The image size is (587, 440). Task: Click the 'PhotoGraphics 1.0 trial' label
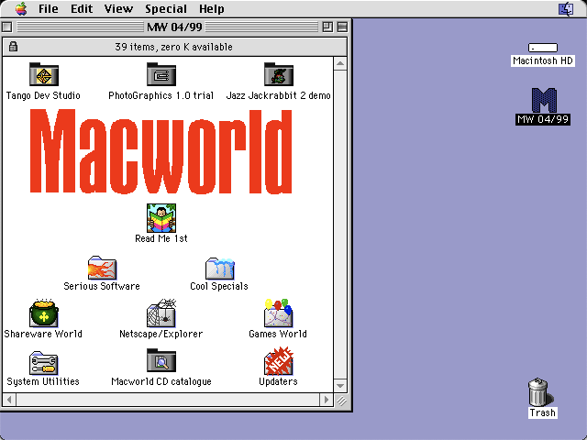click(161, 95)
